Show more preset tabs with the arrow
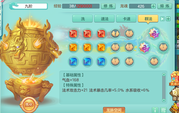 point(162,19)
